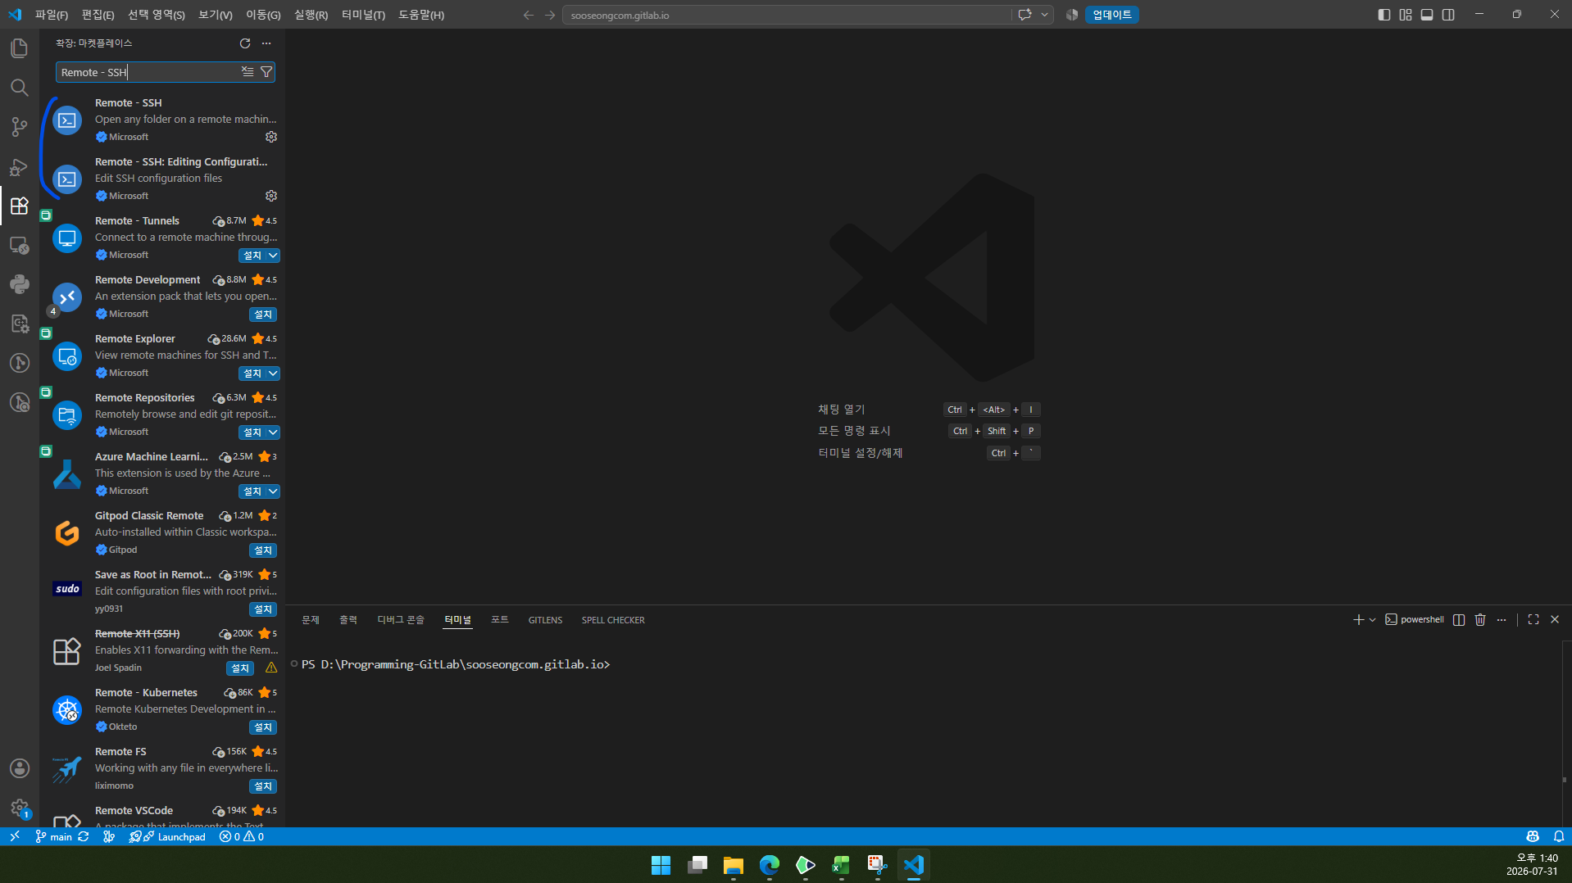Open Source Control view
Image resolution: width=1572 pixels, height=883 pixels.
pyautogui.click(x=20, y=127)
